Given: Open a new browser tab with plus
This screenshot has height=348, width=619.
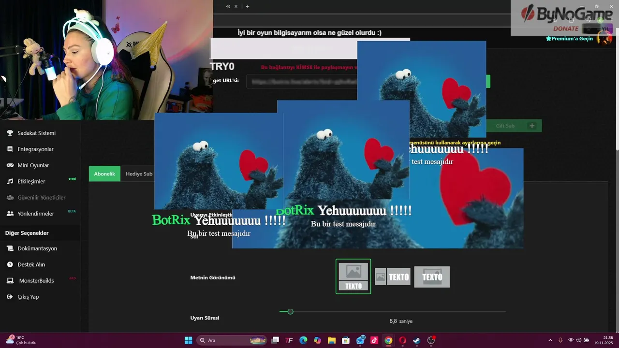Looking at the screenshot, I should tap(248, 6).
